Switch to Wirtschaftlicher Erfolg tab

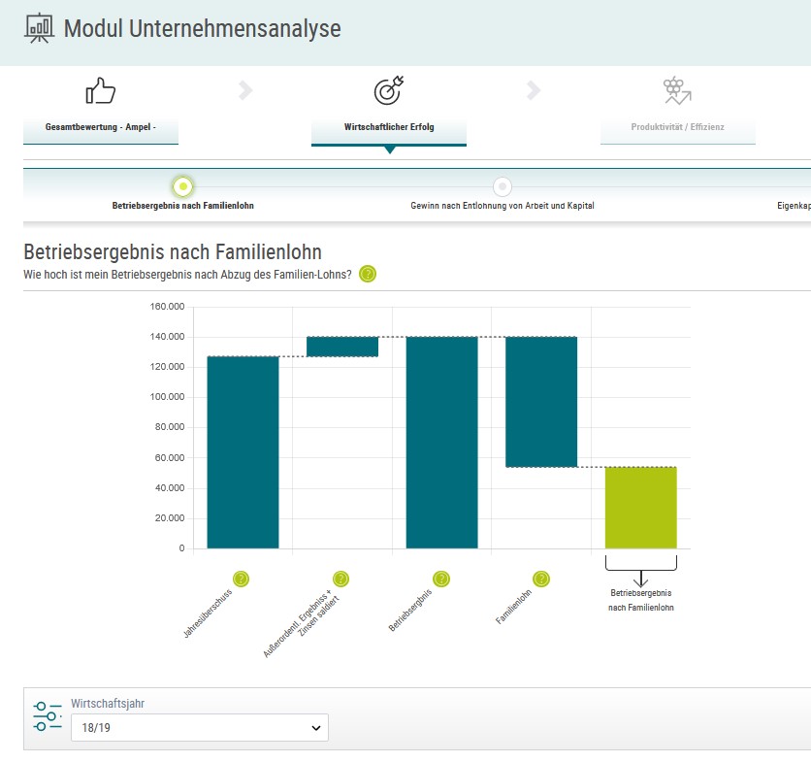(x=388, y=128)
